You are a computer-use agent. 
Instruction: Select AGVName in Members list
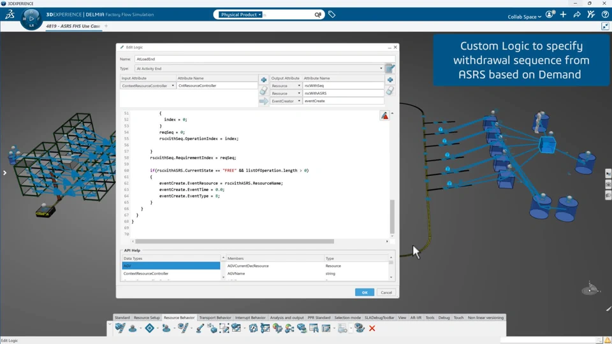click(236, 274)
